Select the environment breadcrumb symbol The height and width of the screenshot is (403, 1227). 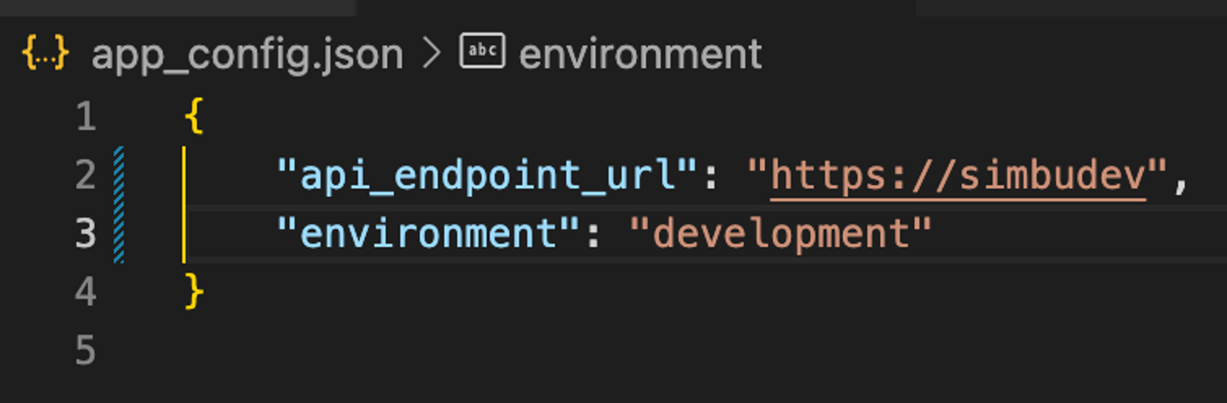click(640, 54)
